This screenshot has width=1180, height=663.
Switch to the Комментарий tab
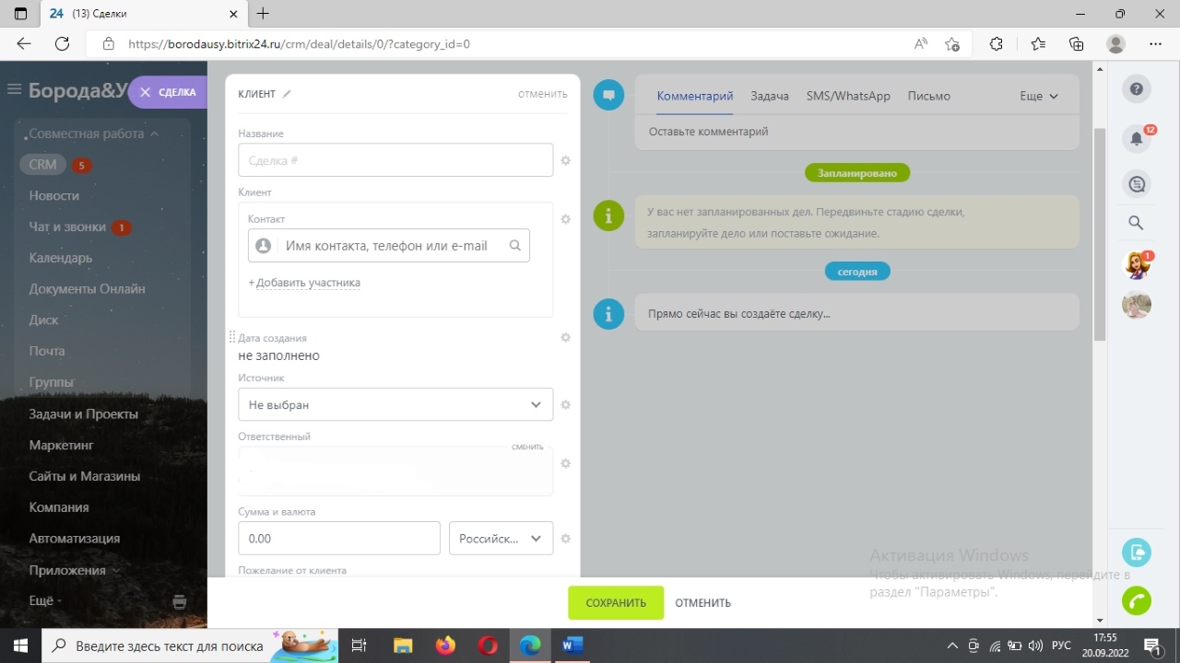695,96
